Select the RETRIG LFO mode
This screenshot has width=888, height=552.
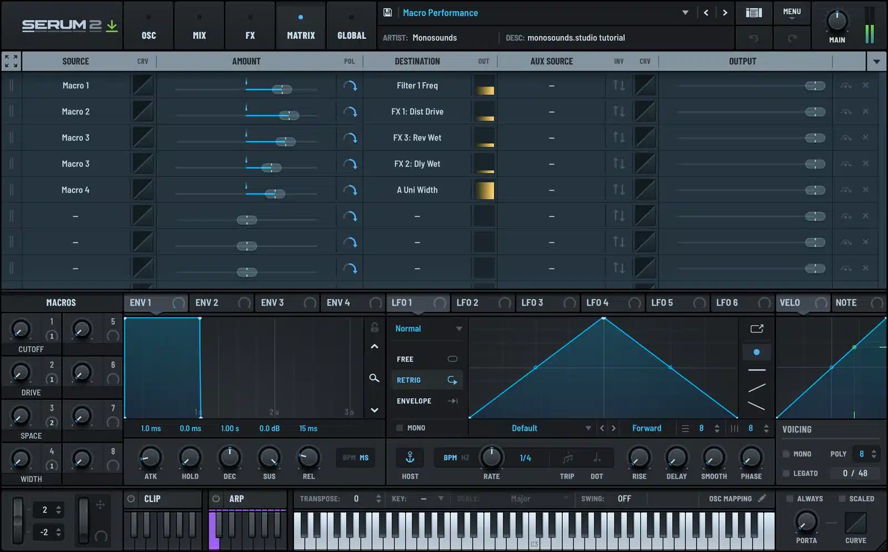click(426, 380)
